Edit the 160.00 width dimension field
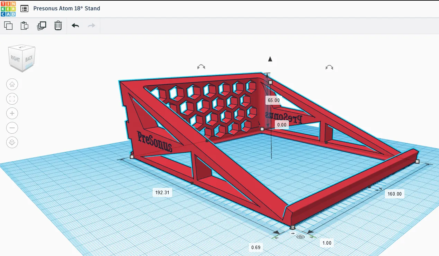Viewport: 439px width, 256px height. point(394,194)
